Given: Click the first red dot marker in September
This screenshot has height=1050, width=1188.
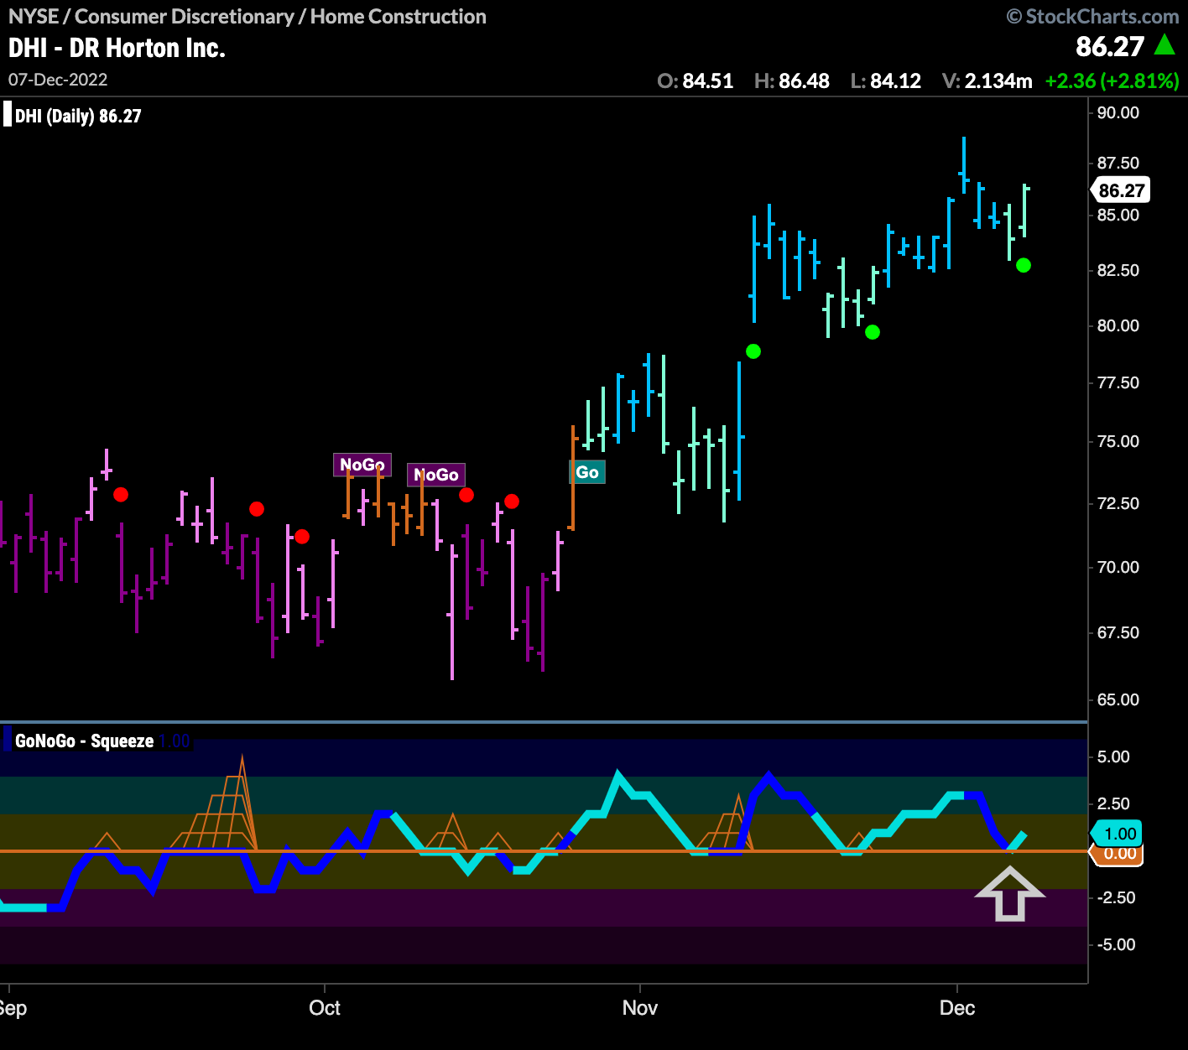Looking at the screenshot, I should click(121, 495).
